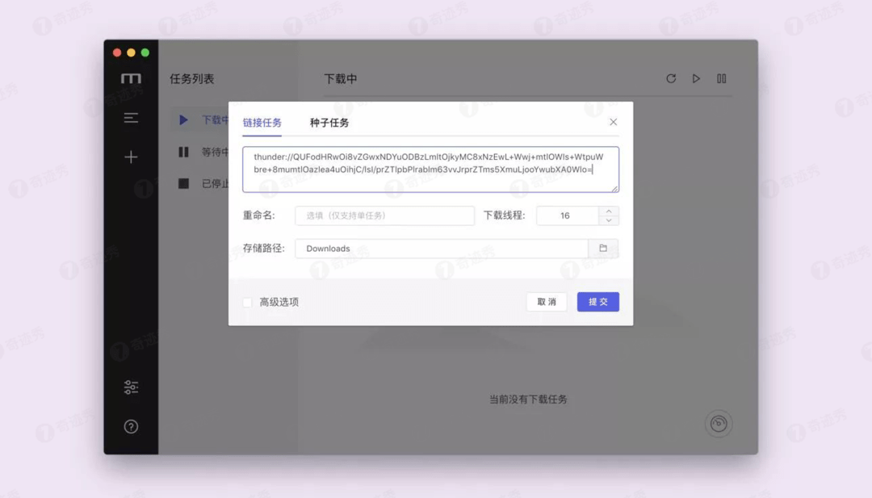Click the yellow minimize window dot
The image size is (872, 498).
[x=132, y=52]
